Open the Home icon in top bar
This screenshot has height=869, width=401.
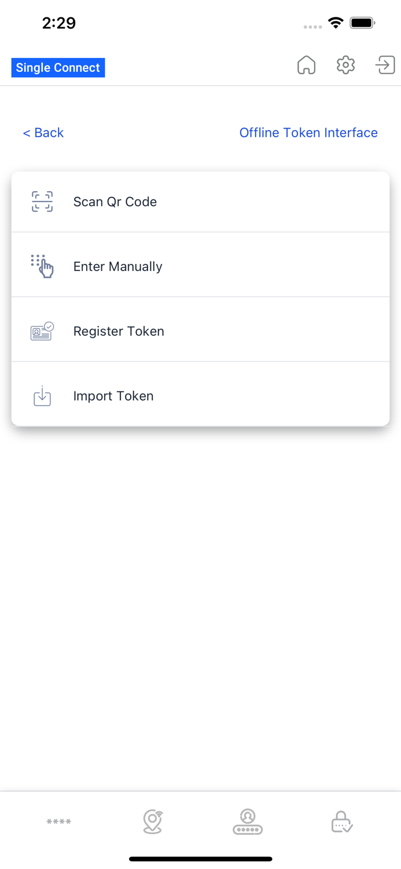tap(307, 65)
